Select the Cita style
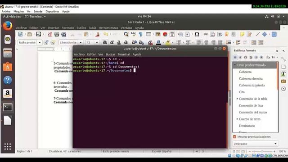This screenshot has width=288, height=162. point(242,92)
